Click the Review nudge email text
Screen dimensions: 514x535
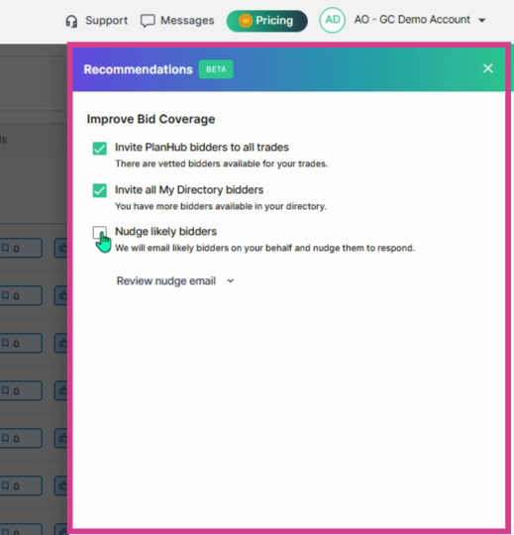click(x=166, y=280)
